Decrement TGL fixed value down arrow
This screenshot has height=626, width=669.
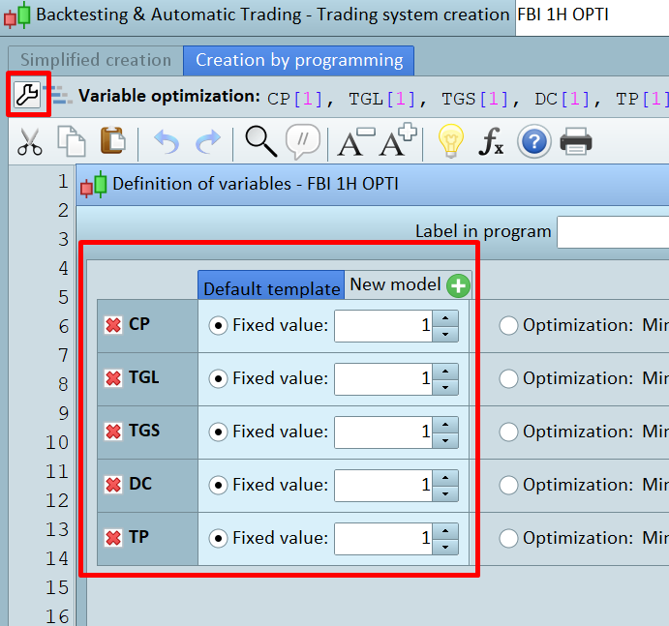pyautogui.click(x=445, y=387)
